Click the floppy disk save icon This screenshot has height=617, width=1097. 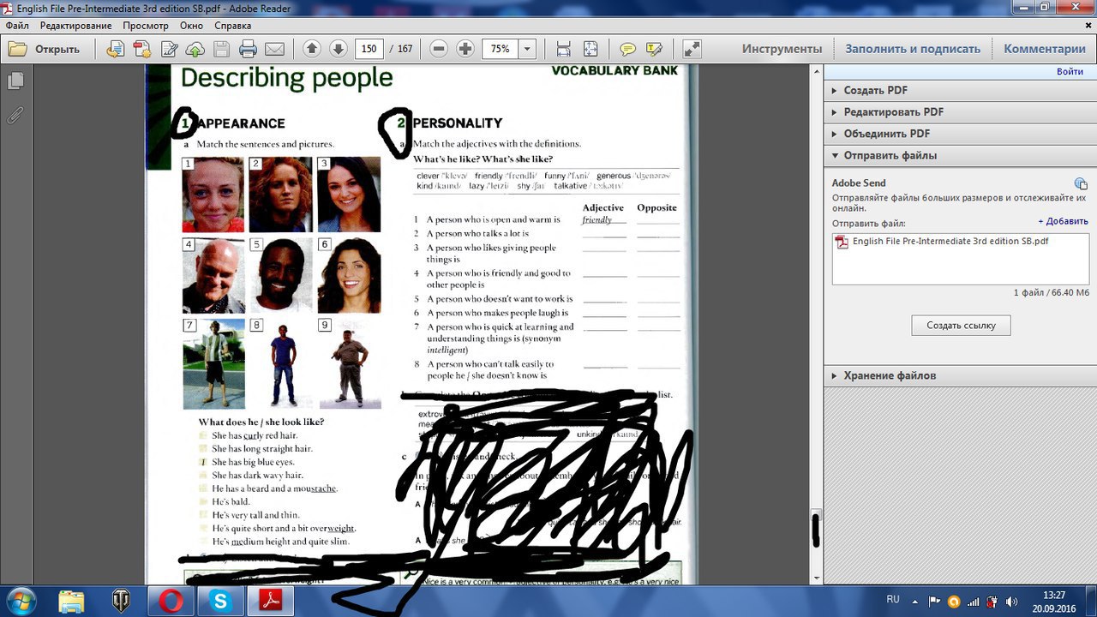coord(221,49)
